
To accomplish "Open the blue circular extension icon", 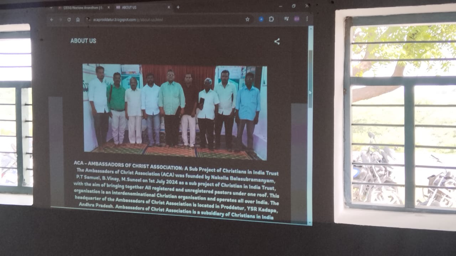I will click(261, 19).
